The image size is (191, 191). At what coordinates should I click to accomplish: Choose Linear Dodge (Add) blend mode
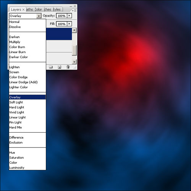coord(28,82)
